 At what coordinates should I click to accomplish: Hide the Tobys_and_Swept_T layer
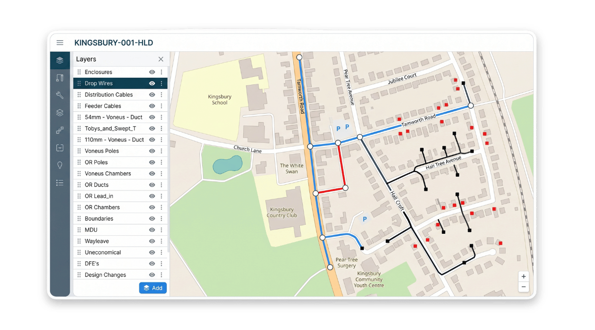[152, 129]
